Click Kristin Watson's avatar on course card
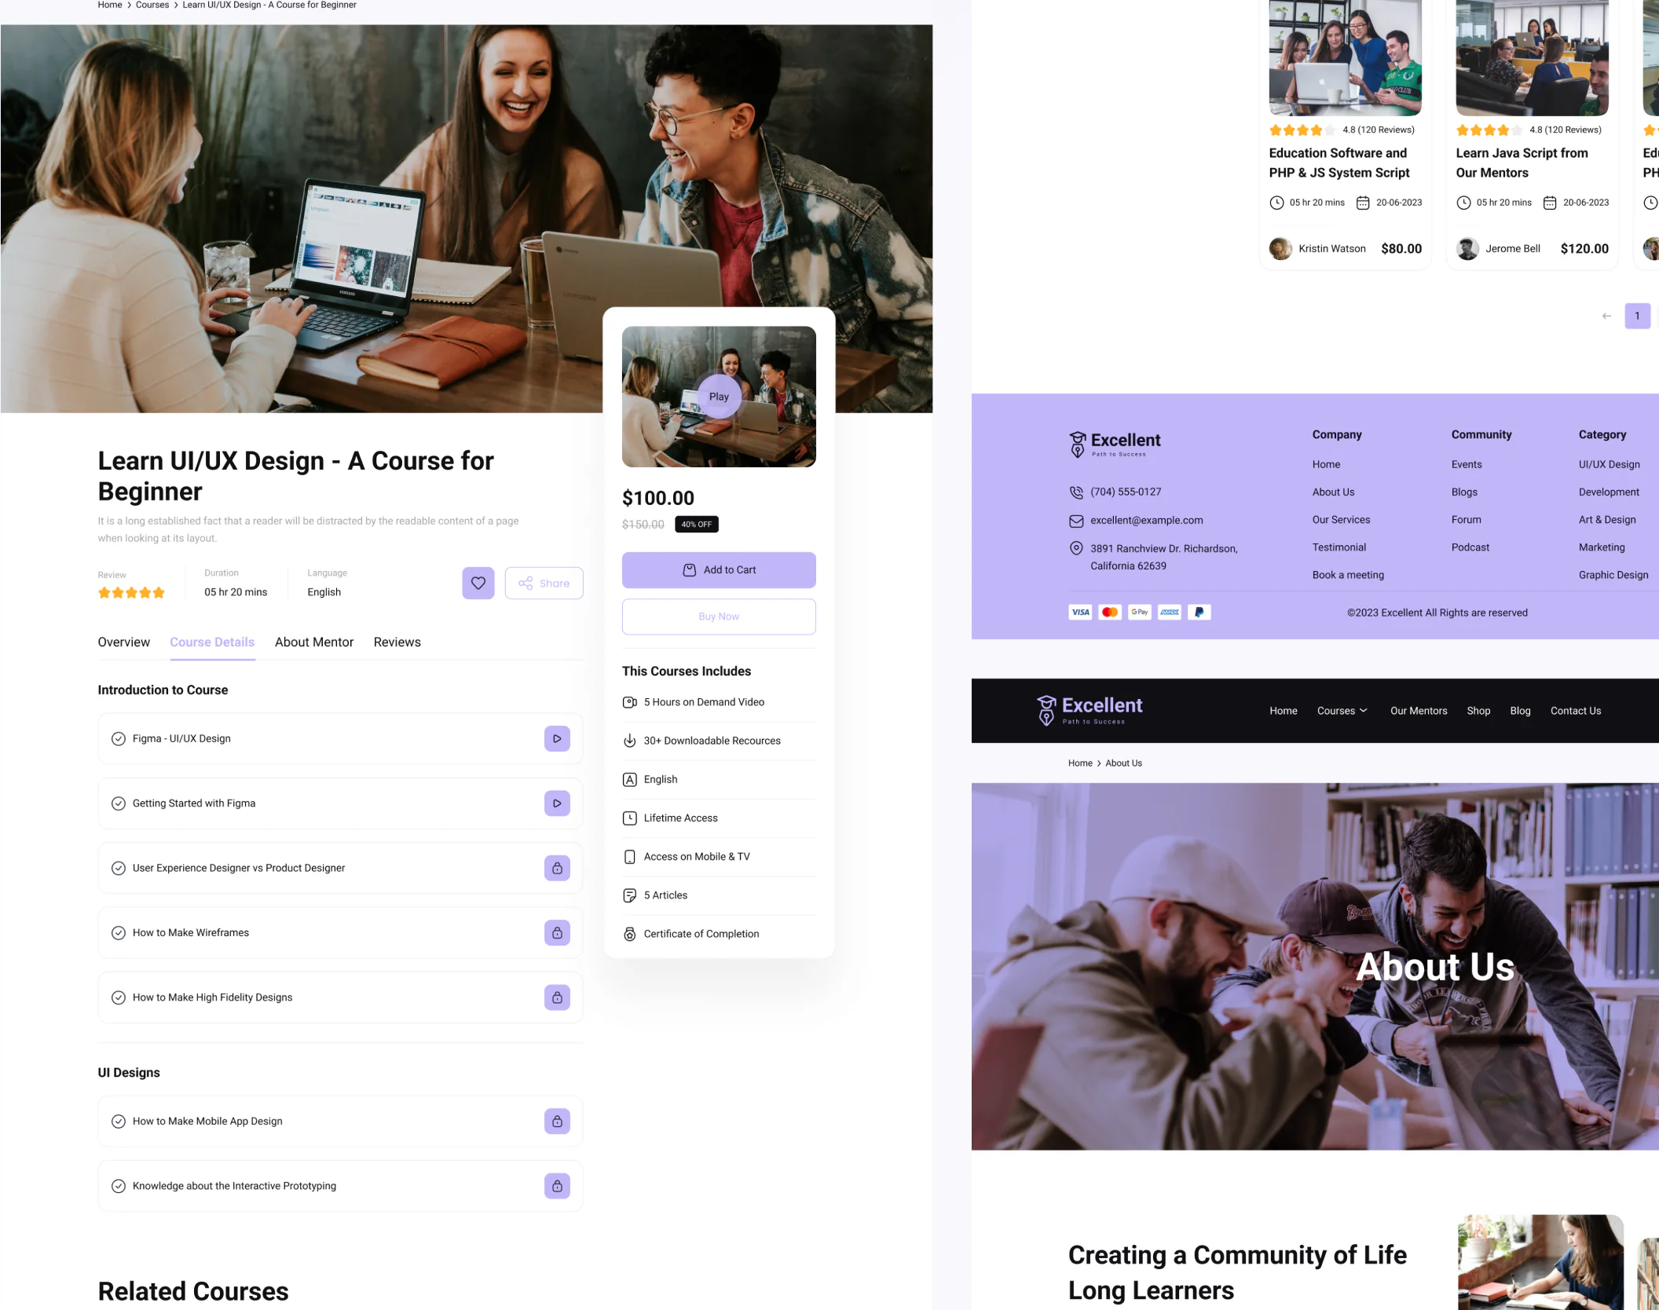Screen dimensions: 1659x1310 [x=1280, y=249]
